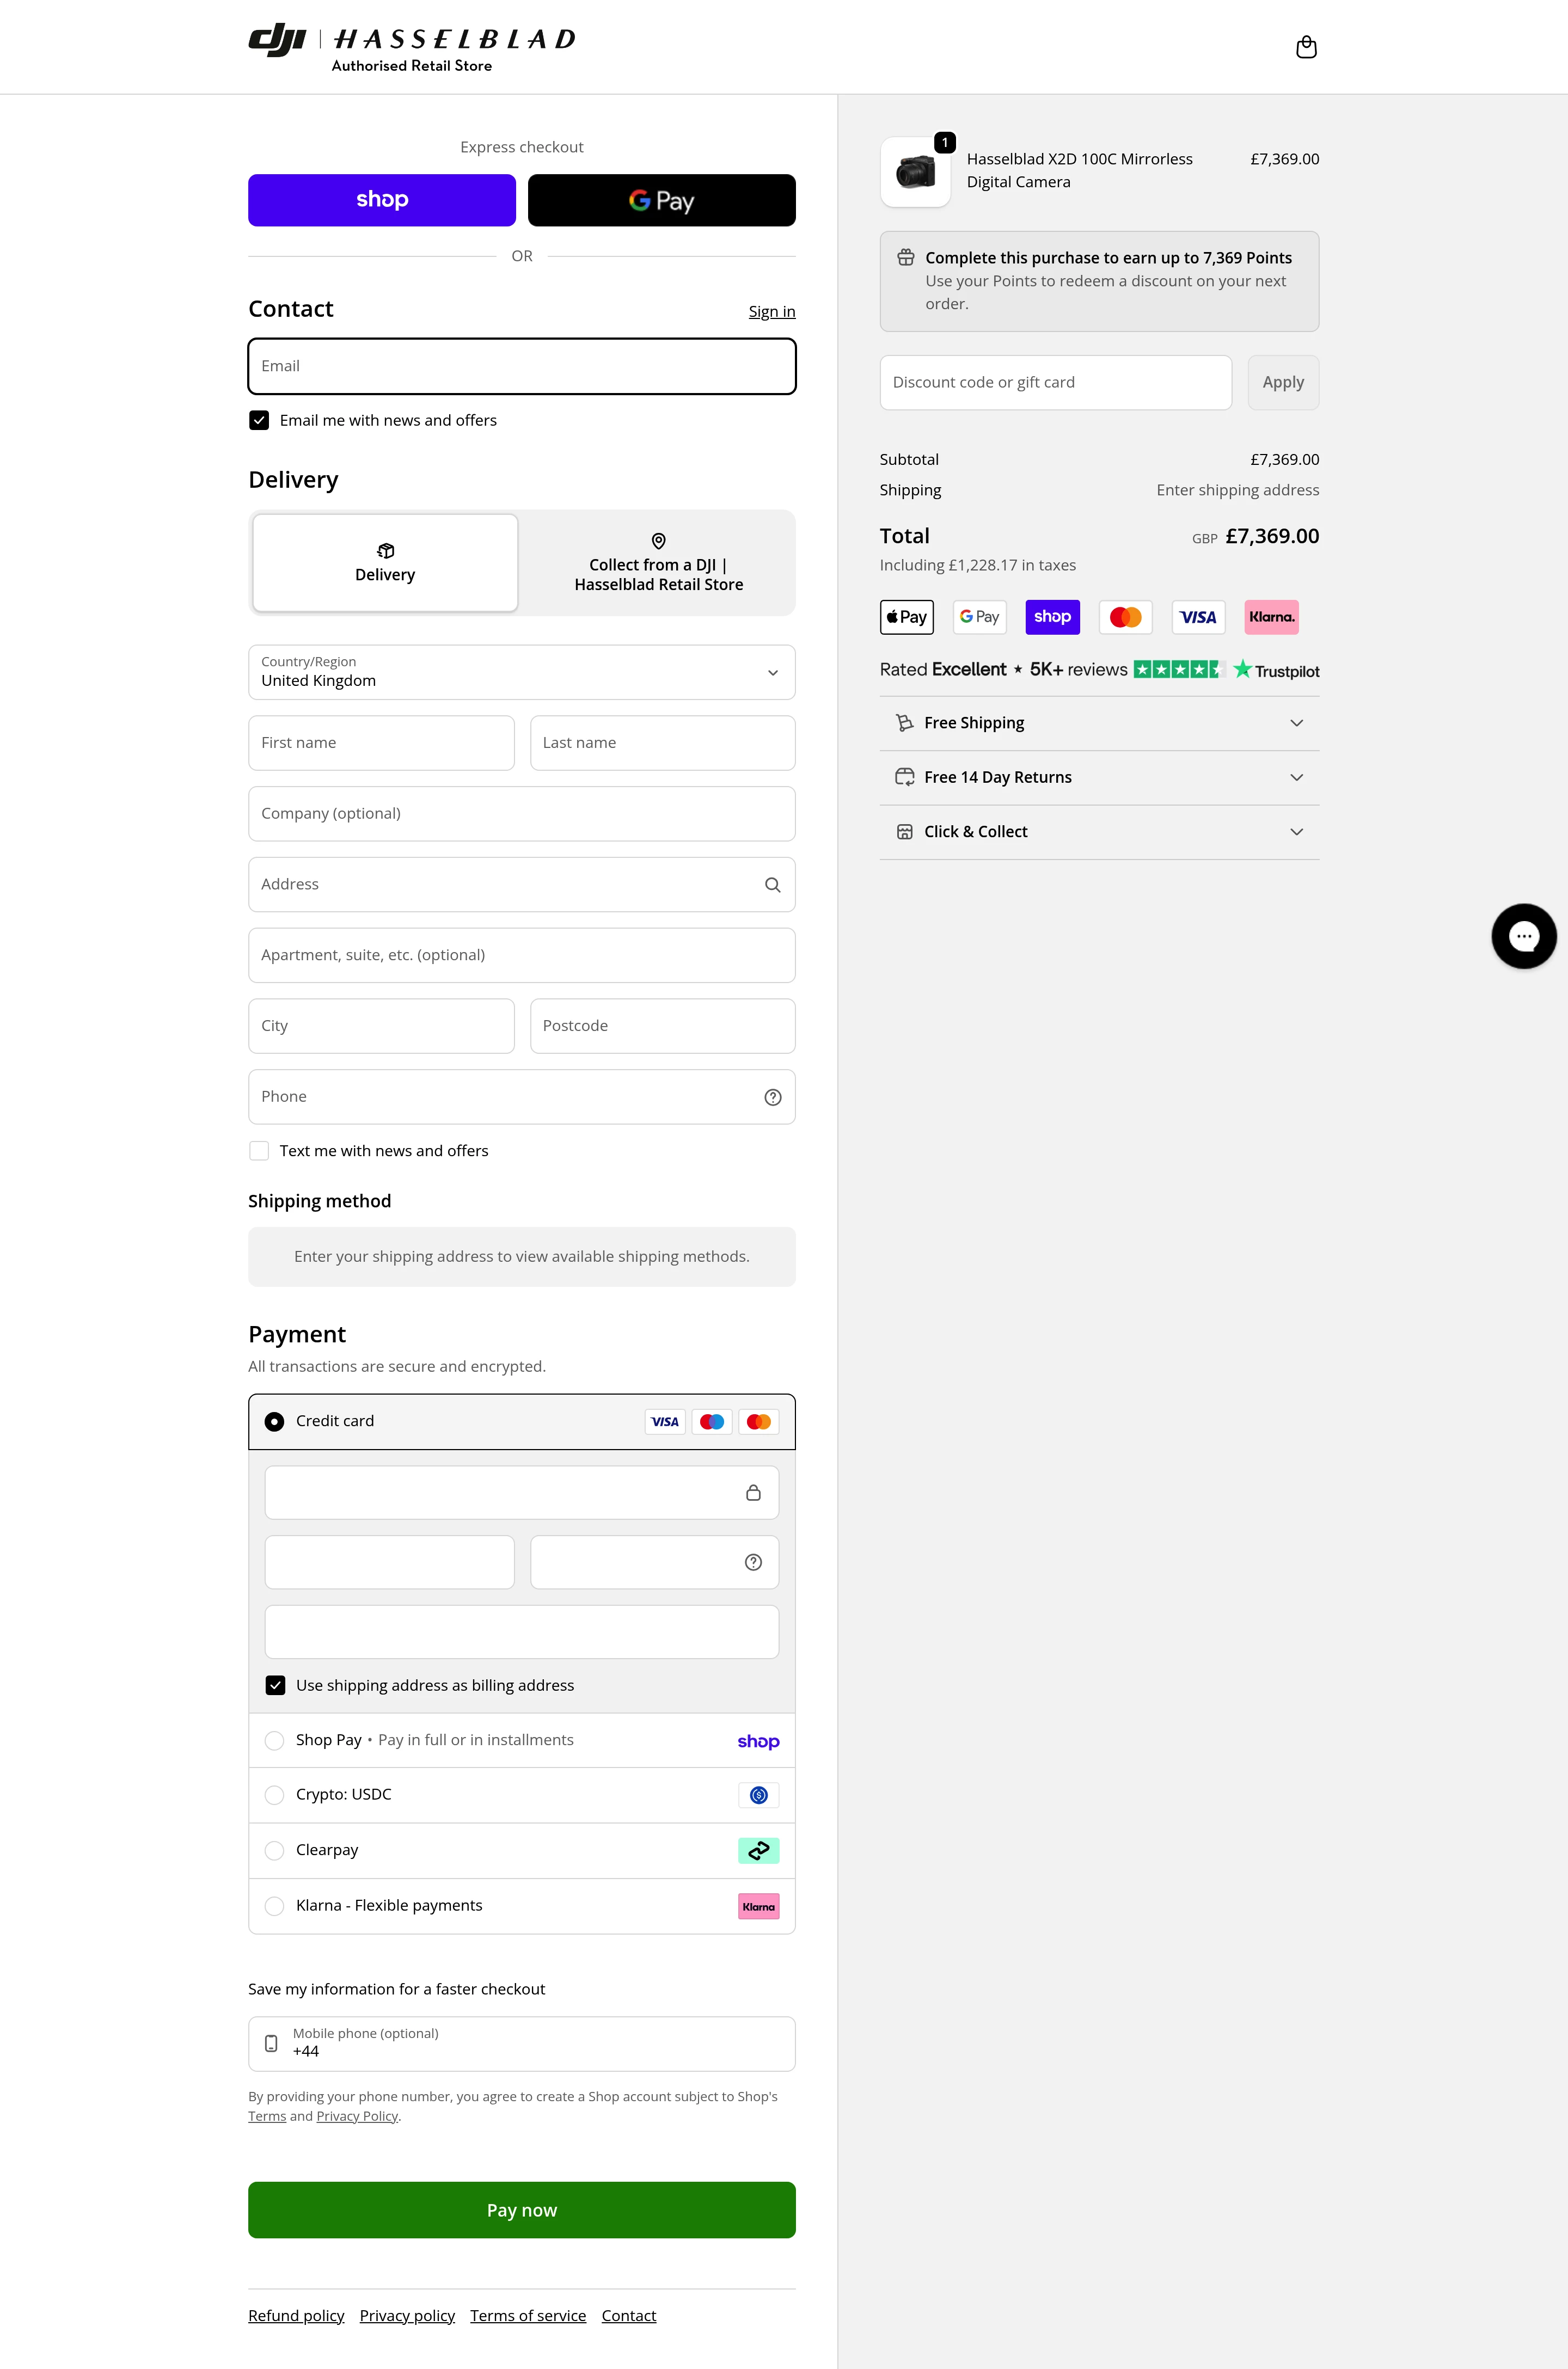Open the shopping bag icon
1568x2369 pixels.
(x=1307, y=46)
